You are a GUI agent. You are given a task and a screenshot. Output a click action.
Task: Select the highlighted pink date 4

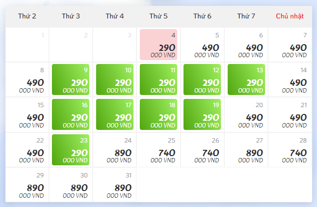click(x=158, y=45)
